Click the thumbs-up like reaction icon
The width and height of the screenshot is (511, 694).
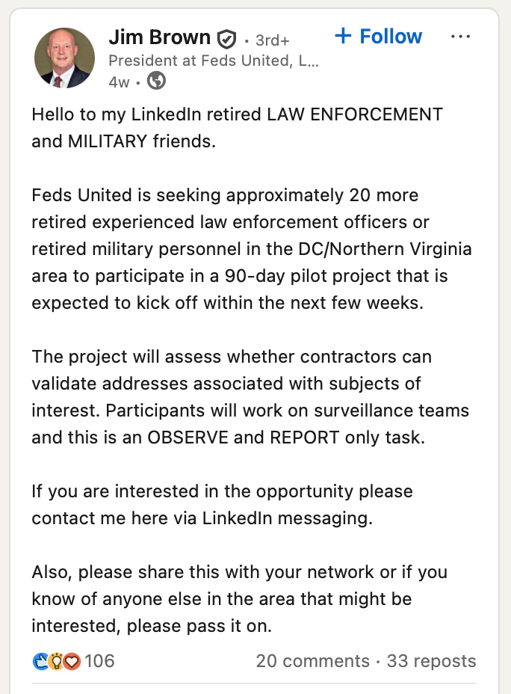coord(40,661)
